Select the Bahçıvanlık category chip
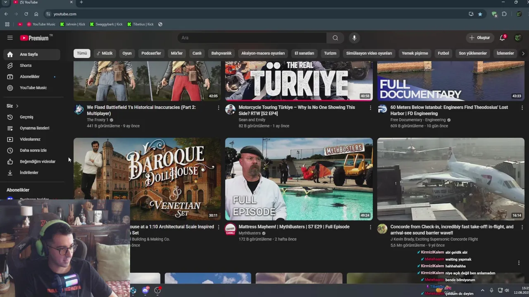Screen dimensions: 529x297 (x=222, y=53)
